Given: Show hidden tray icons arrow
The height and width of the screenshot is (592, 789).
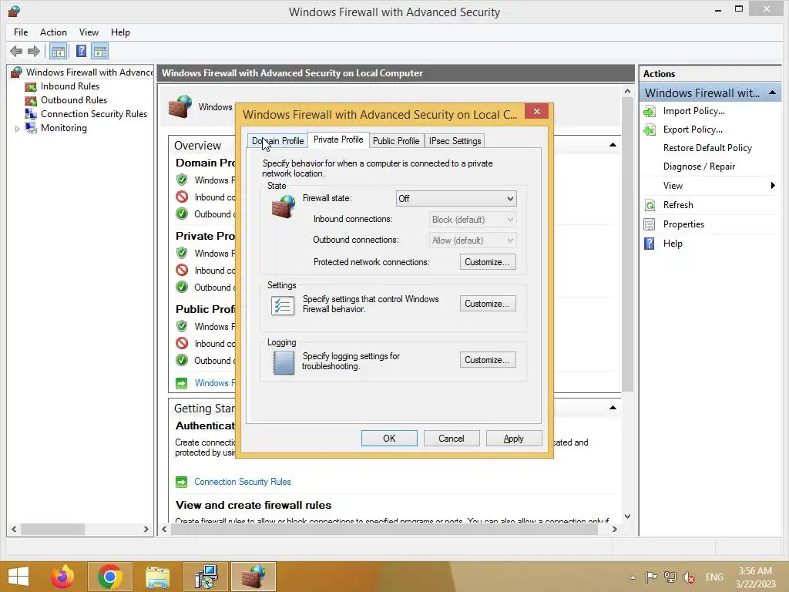Looking at the screenshot, I should (x=633, y=577).
